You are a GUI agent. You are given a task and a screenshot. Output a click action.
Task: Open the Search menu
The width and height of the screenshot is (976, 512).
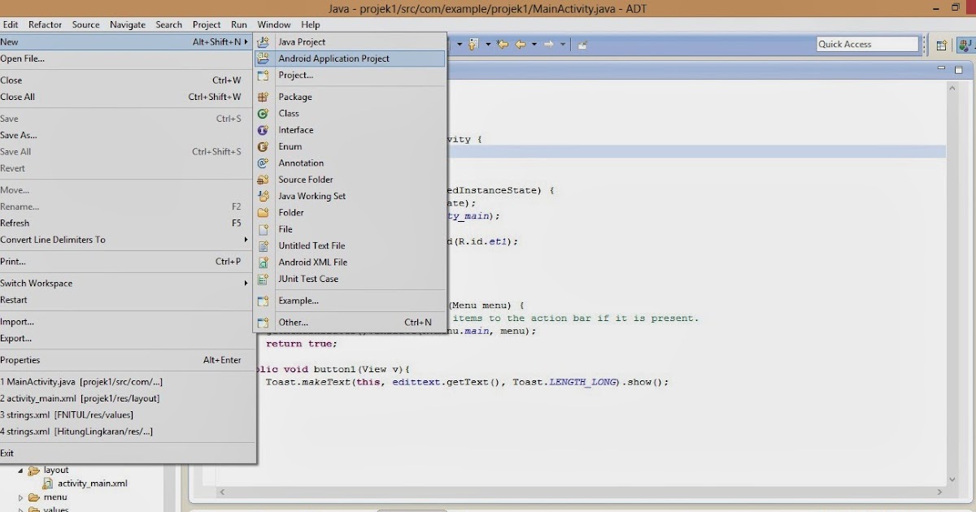point(169,25)
